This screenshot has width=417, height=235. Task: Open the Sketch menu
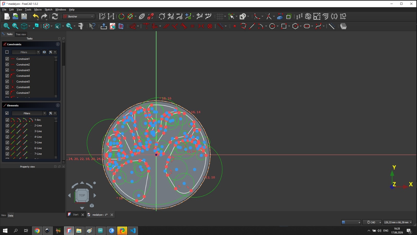[48, 9]
